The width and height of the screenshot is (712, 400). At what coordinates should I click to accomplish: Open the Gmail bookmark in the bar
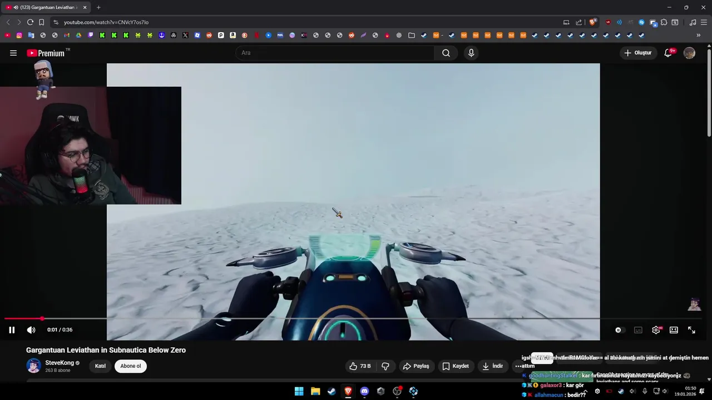pyautogui.click(x=67, y=35)
